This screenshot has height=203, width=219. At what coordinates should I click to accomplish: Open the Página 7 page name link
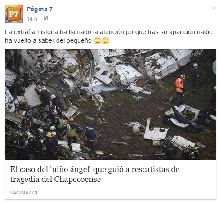(40, 9)
